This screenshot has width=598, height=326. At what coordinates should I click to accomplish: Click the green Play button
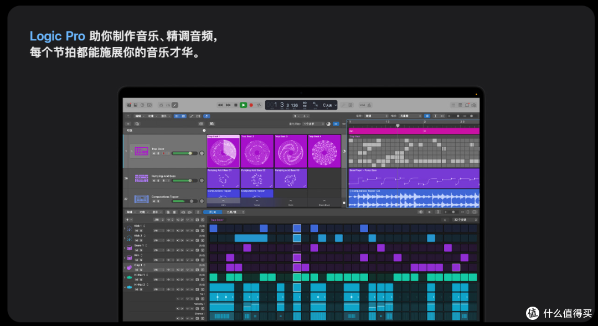(x=243, y=105)
